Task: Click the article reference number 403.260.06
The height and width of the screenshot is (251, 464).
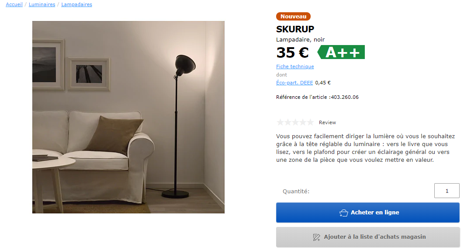Action: coord(345,97)
